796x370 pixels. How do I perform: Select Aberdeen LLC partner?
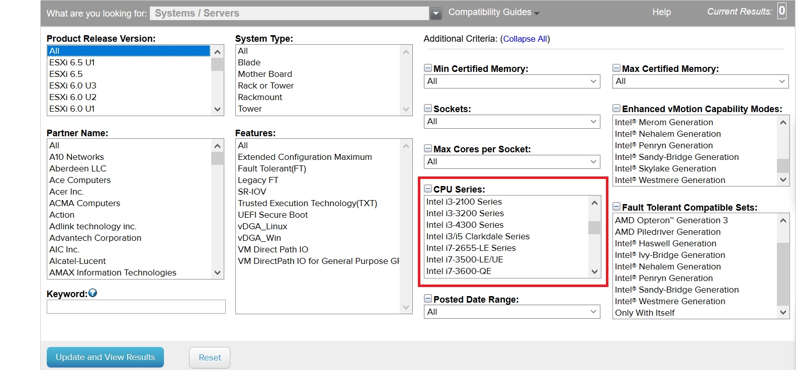click(x=129, y=168)
